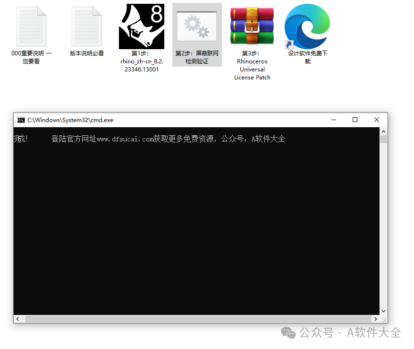Launch the 设计软件免费下载 Edge shortcut
The image size is (414, 349).
pos(307,26)
